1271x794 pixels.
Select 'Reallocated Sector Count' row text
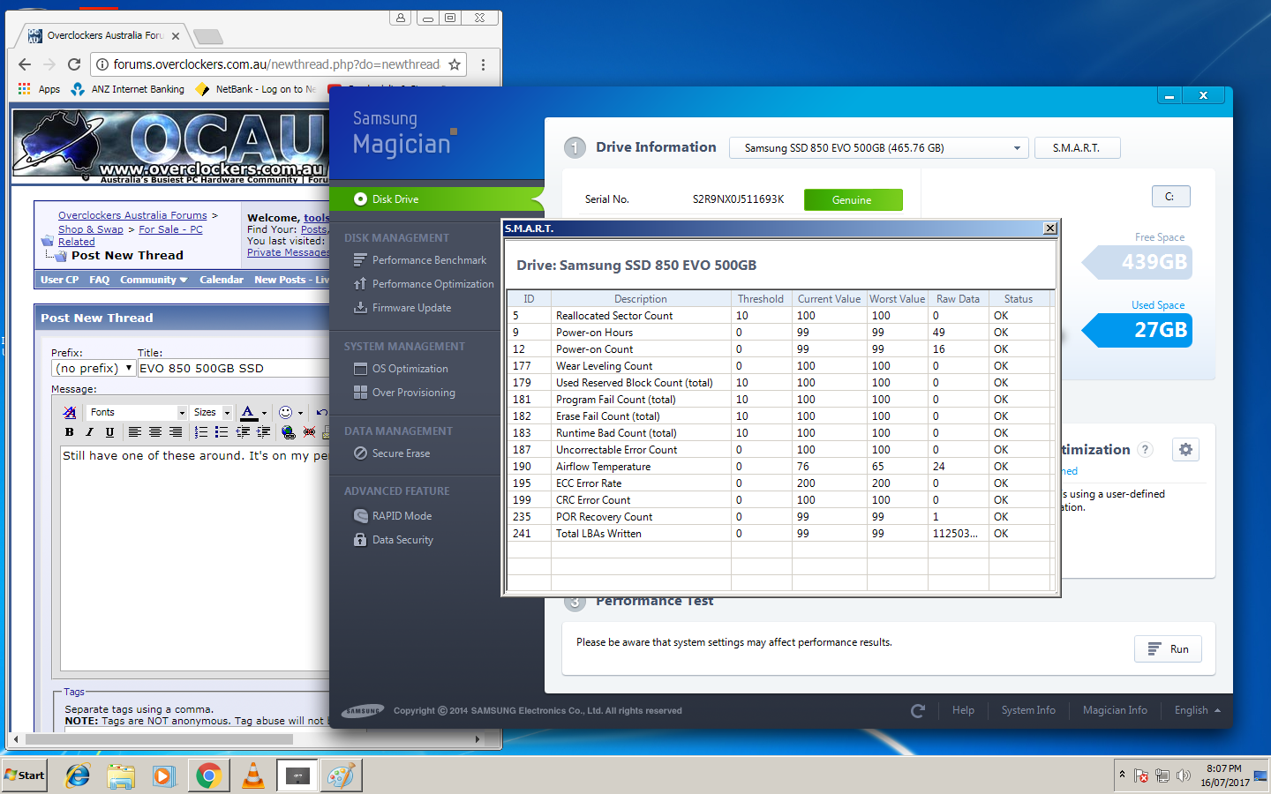[x=614, y=316]
